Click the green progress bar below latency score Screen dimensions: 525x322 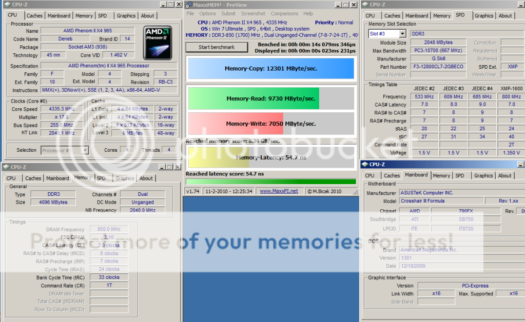tap(271, 182)
